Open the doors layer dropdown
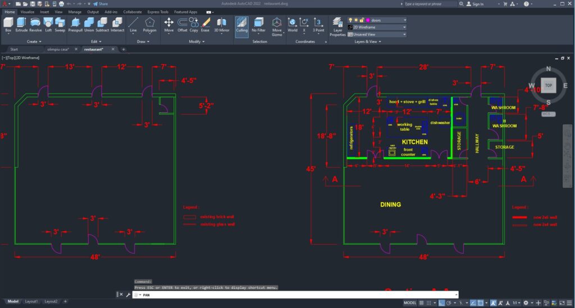The image size is (575, 308). point(404,20)
